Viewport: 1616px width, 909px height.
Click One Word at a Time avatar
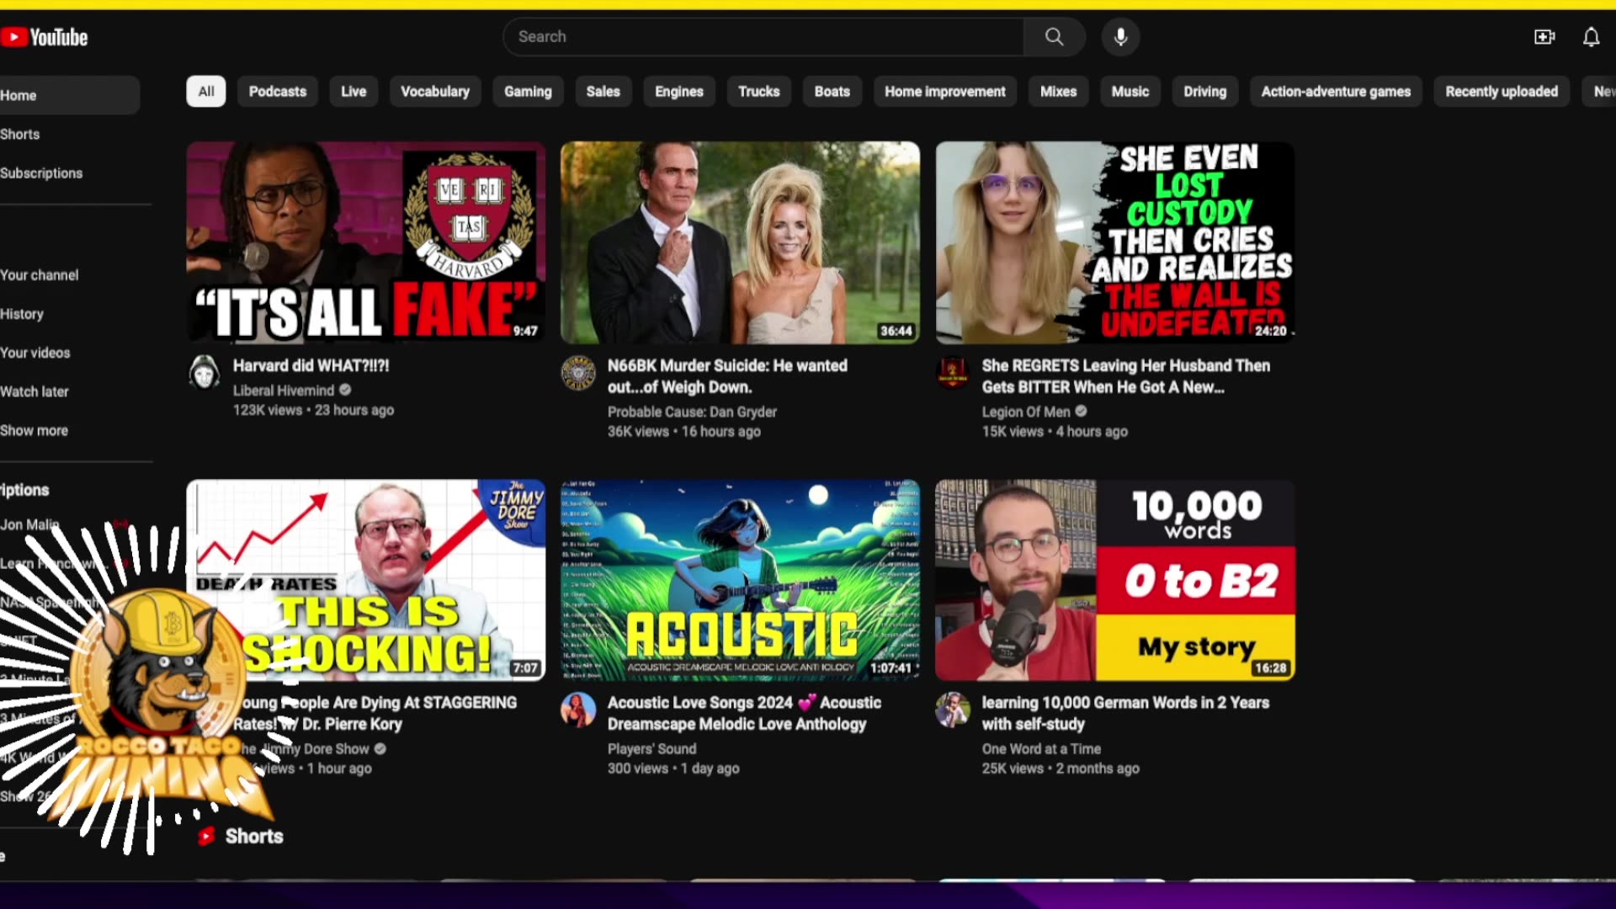click(953, 710)
